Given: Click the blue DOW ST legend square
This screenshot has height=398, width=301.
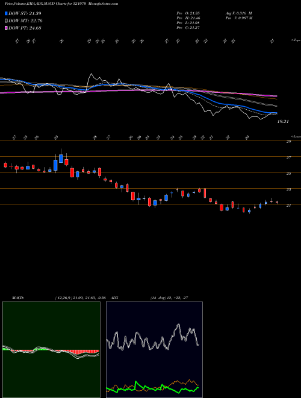Looking at the screenshot, I should click(6, 13).
